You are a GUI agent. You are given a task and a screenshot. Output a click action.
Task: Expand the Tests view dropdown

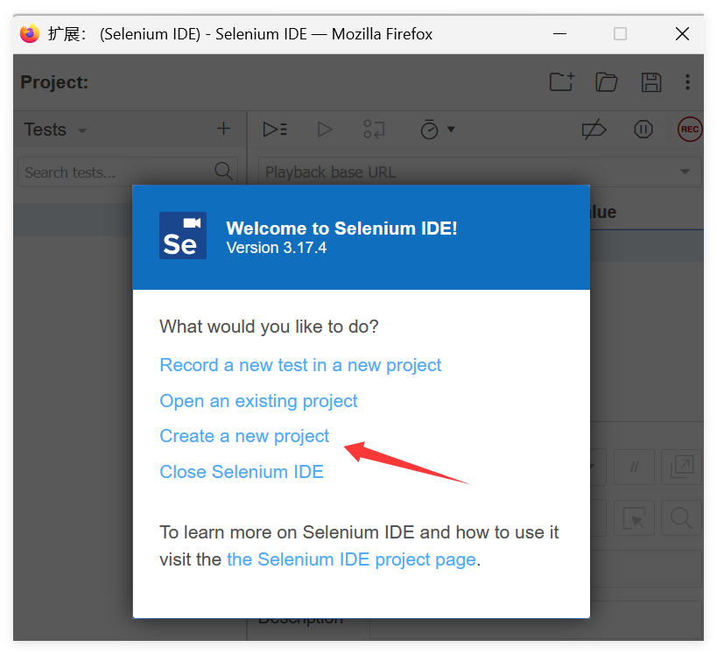tap(82, 130)
